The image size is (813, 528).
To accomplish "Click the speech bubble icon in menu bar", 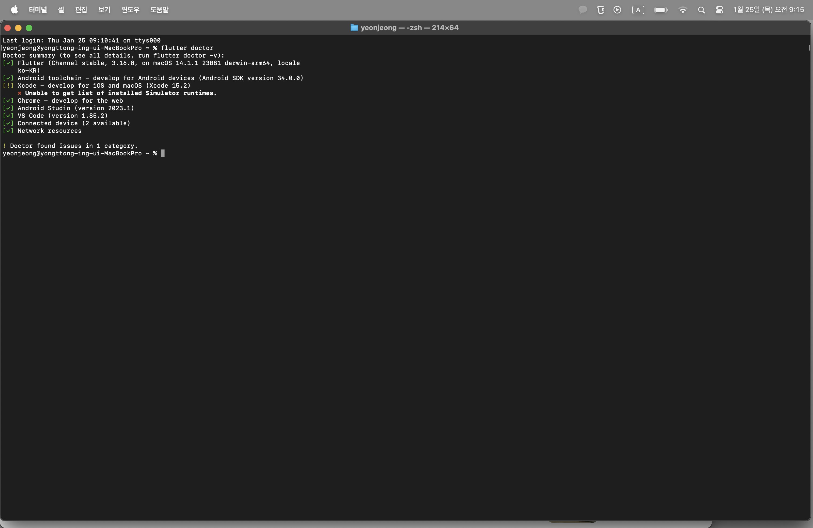I will pos(583,10).
